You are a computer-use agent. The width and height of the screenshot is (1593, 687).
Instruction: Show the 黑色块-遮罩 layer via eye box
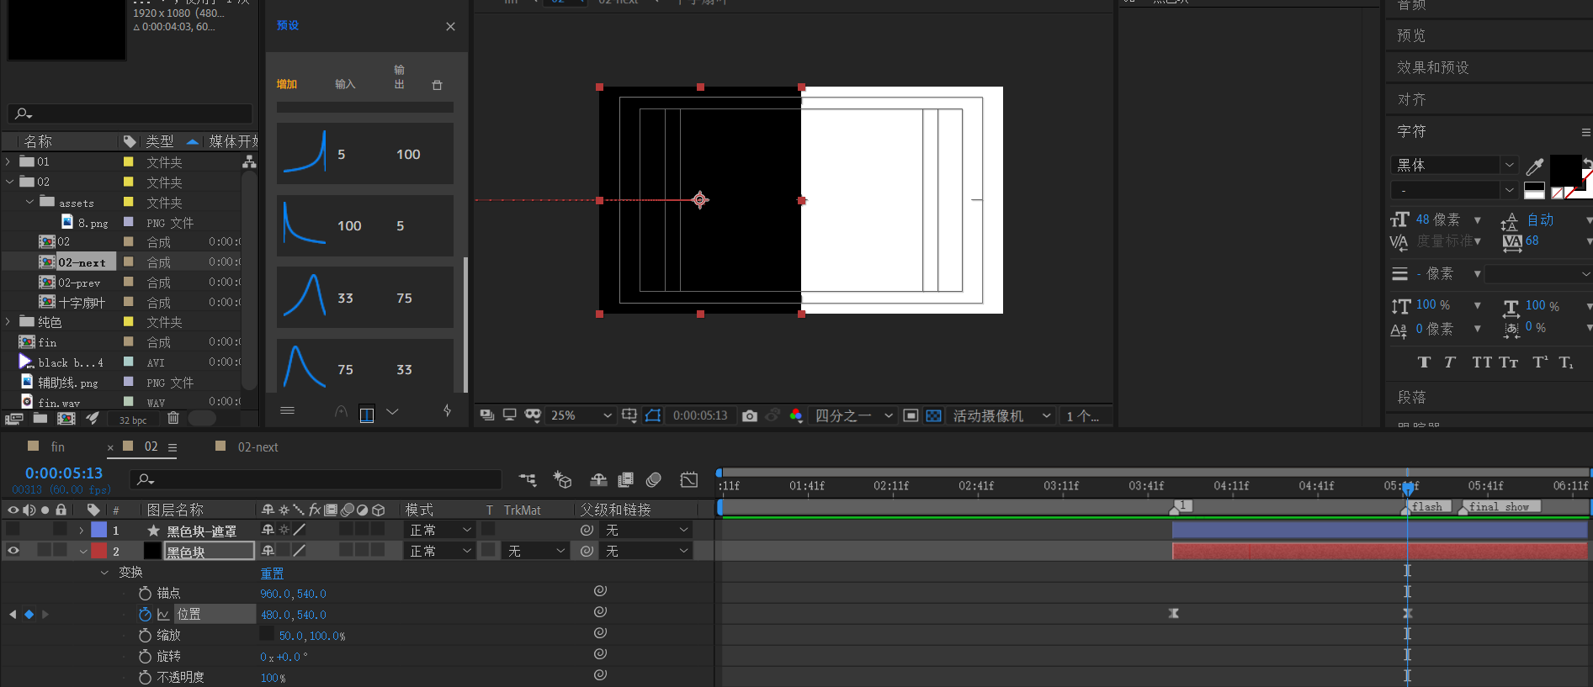[13, 530]
